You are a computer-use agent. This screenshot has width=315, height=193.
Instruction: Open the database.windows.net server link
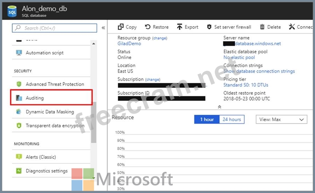(x=258, y=43)
